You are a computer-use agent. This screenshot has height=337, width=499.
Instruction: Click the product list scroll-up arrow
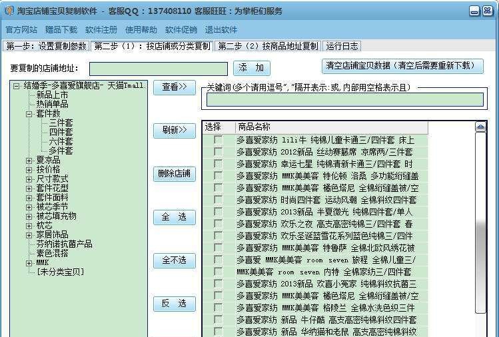[x=480, y=127]
